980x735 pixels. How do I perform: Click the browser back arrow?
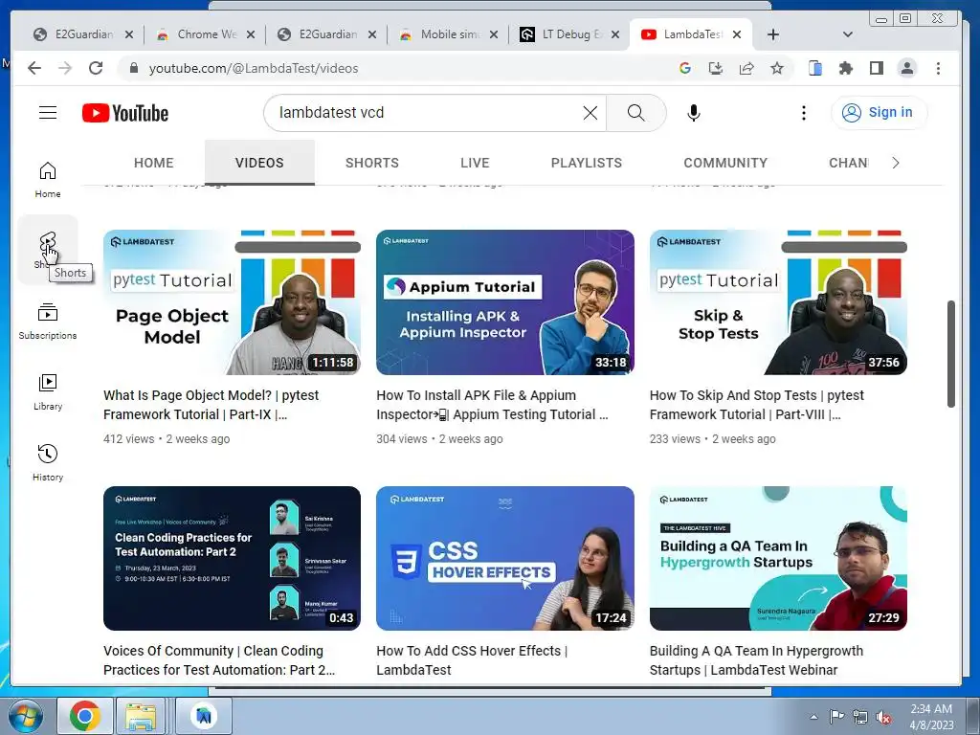pos(34,68)
